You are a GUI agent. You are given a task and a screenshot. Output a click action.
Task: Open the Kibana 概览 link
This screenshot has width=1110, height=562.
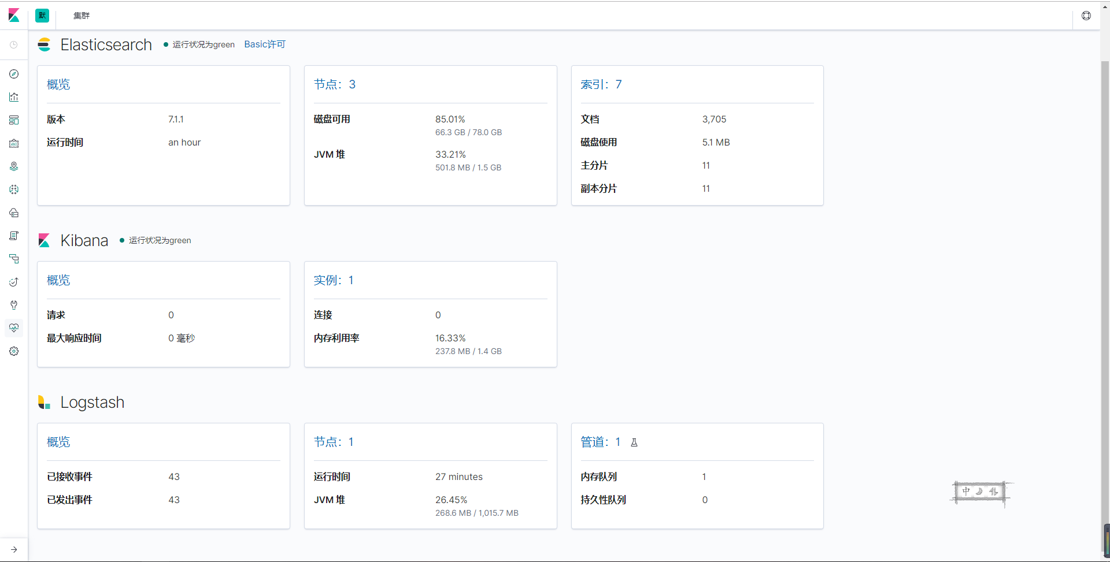[x=58, y=280]
